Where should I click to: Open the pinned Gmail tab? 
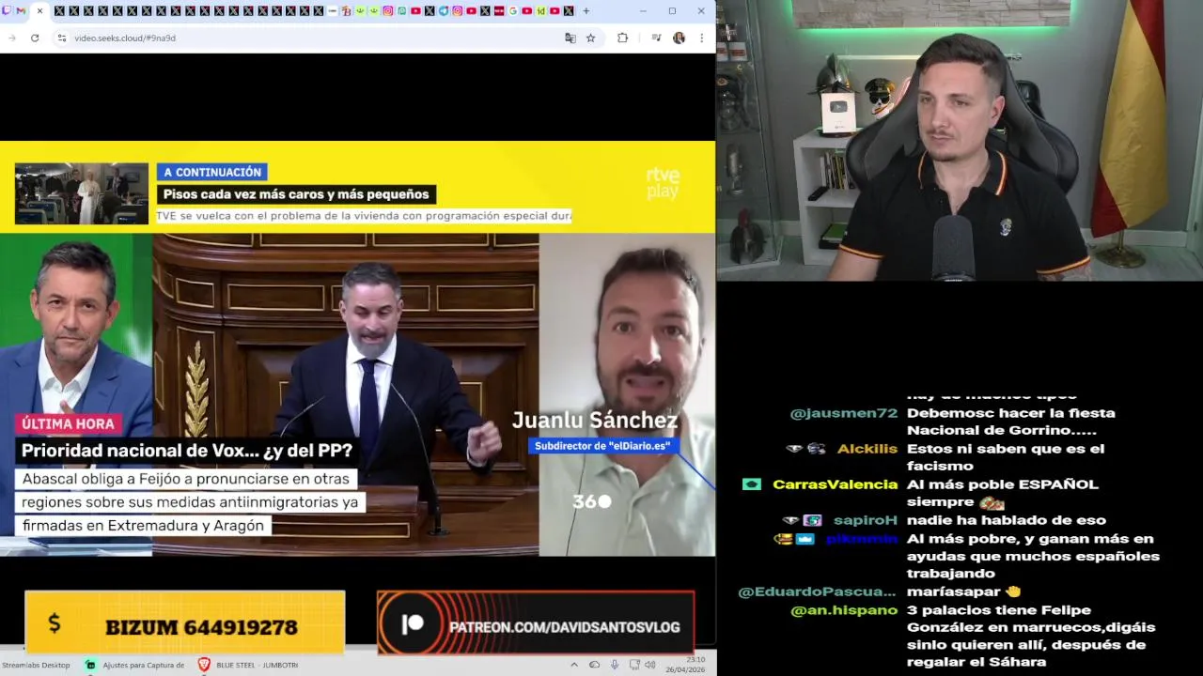(x=21, y=10)
